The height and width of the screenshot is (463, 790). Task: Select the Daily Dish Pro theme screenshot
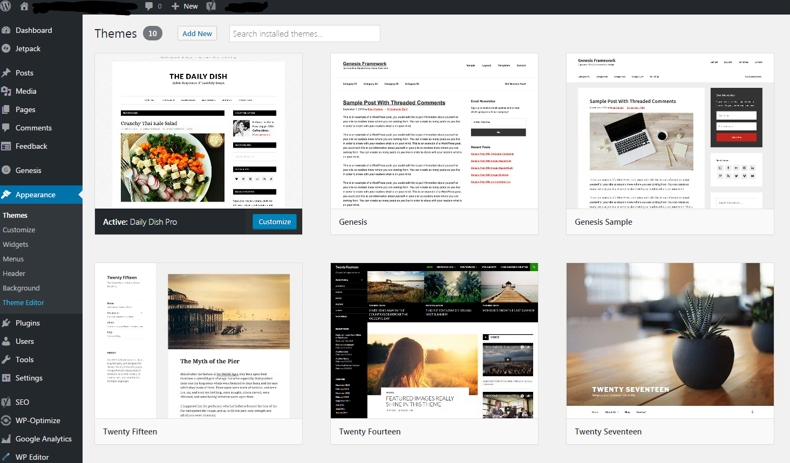[x=199, y=131]
